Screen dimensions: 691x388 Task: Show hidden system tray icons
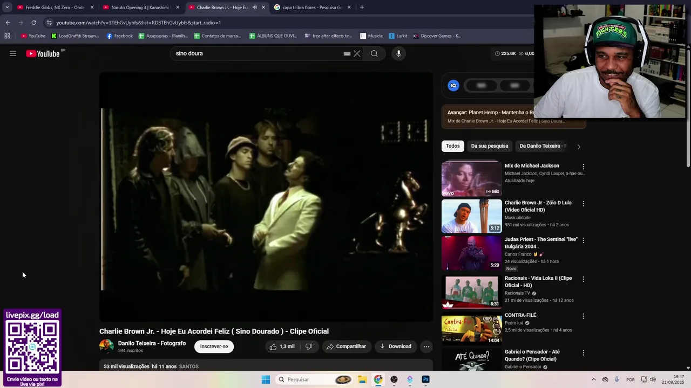tap(594, 379)
